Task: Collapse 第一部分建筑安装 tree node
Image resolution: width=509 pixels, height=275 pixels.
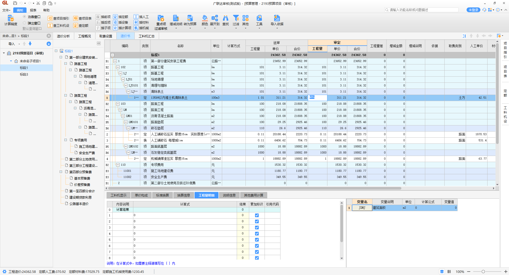Action: tap(61, 57)
